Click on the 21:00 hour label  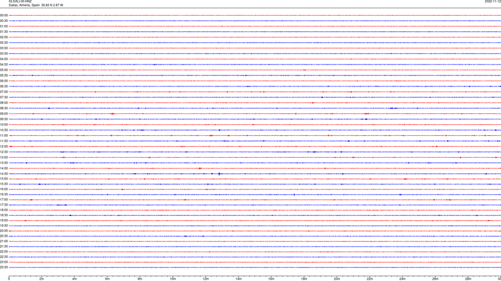click(x=4, y=241)
